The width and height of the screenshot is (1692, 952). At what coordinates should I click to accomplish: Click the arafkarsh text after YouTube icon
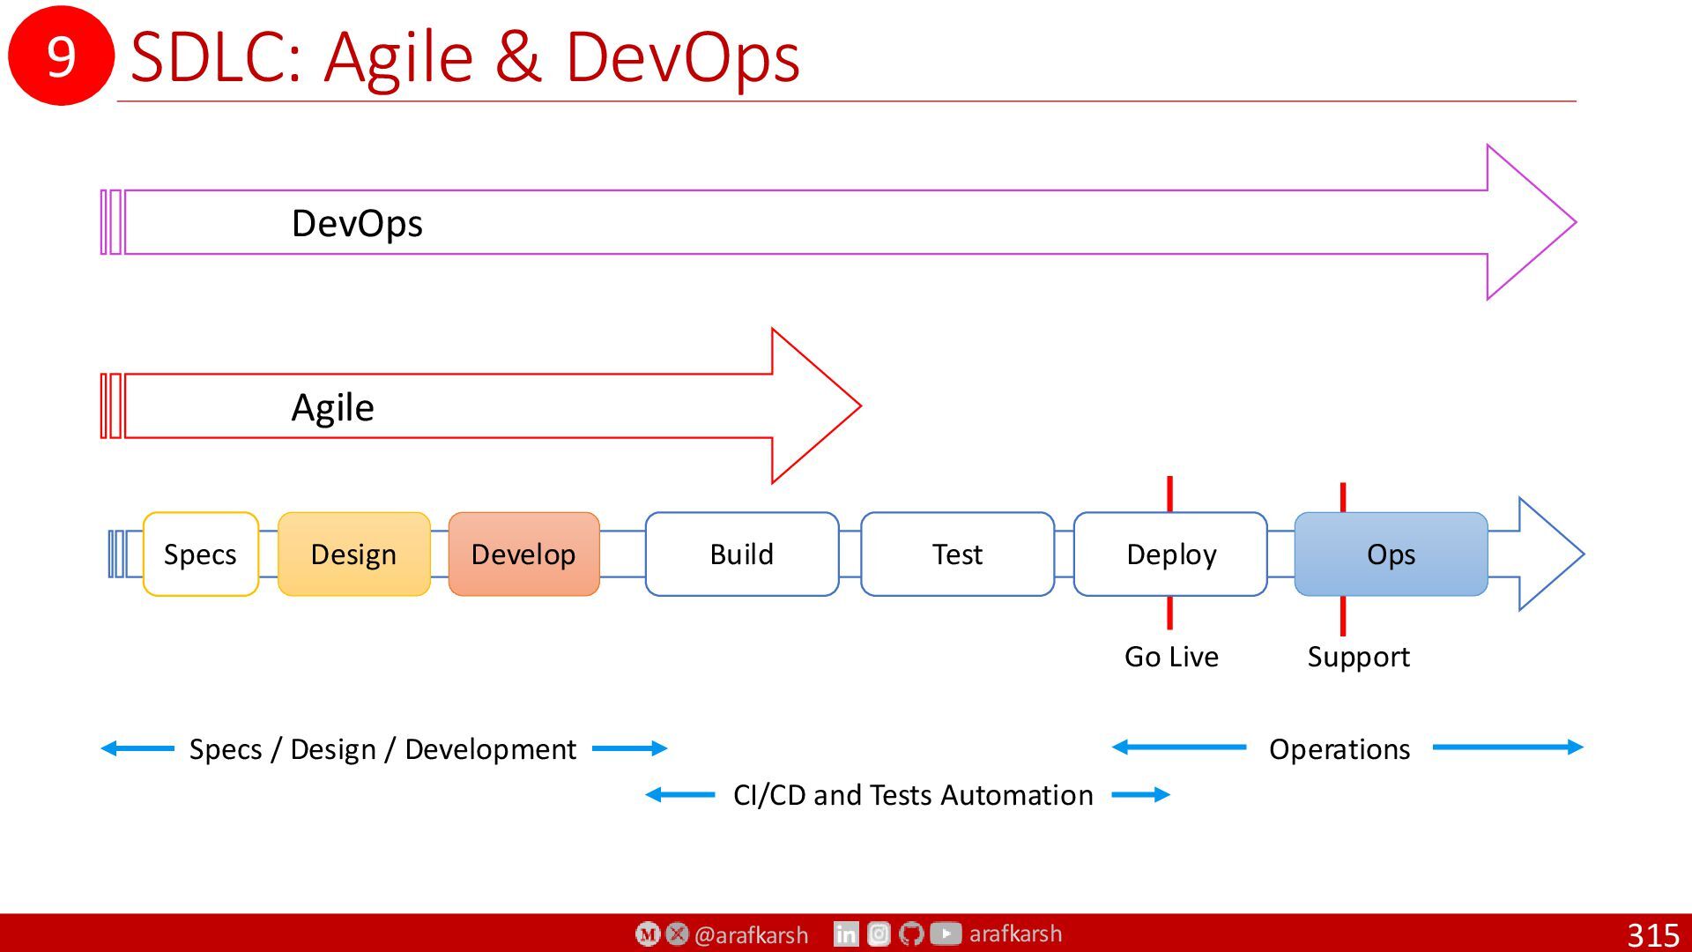point(1015,933)
